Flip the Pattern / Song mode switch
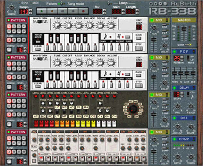203x166 pixels. [62, 4]
